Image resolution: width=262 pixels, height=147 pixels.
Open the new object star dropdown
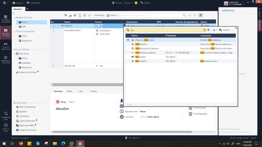[215, 30]
